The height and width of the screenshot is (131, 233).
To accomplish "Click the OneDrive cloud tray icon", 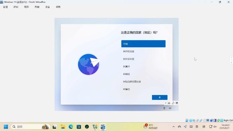I will pyautogui.click(x=179, y=127).
